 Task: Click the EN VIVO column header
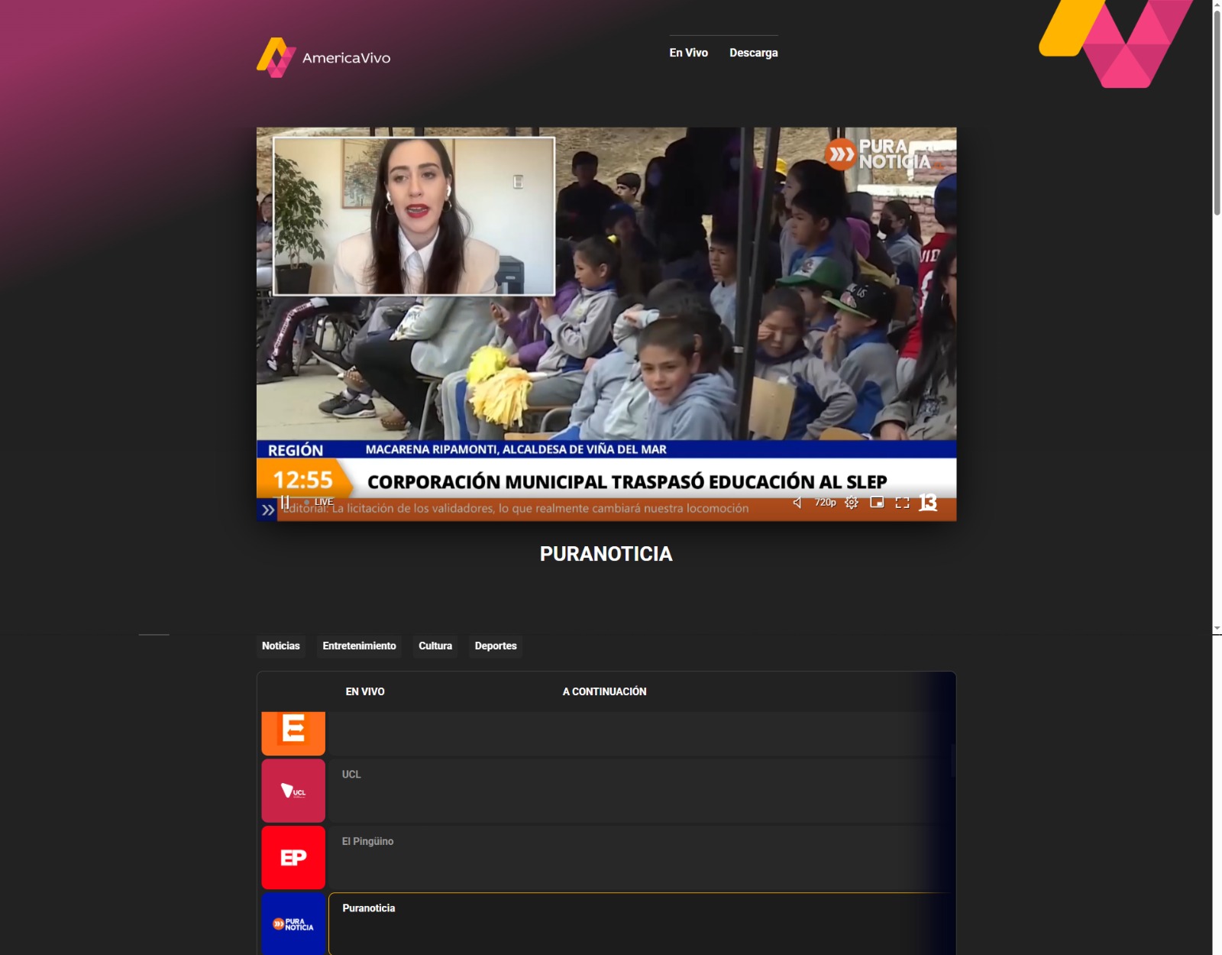pyautogui.click(x=365, y=691)
